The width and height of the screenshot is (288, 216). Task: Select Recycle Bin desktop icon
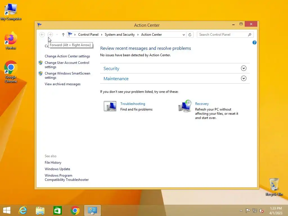click(x=274, y=187)
